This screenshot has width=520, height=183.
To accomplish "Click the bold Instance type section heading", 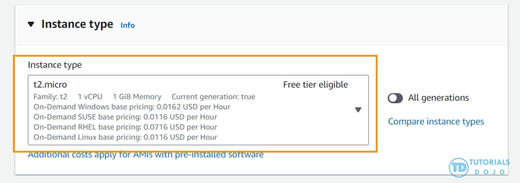I will pos(77,24).
